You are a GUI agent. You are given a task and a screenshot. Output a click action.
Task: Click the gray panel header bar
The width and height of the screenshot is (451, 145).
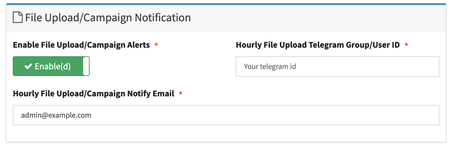226,18
